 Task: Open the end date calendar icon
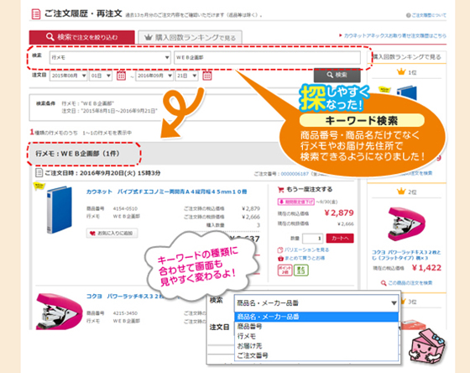[206, 76]
